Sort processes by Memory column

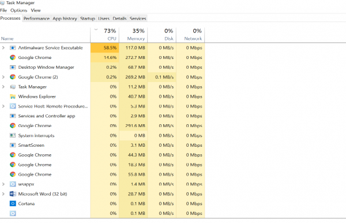(133, 35)
